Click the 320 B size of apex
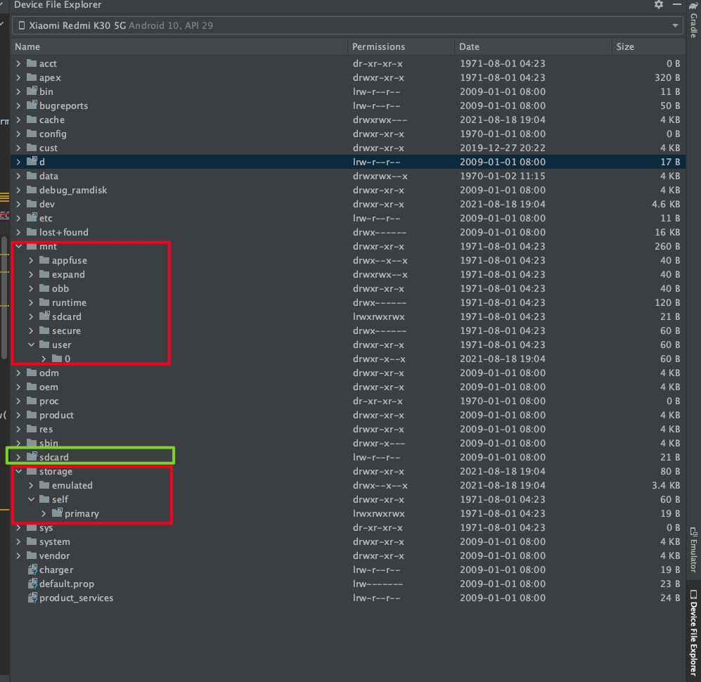Screen dimensions: 701x682 pos(667,78)
